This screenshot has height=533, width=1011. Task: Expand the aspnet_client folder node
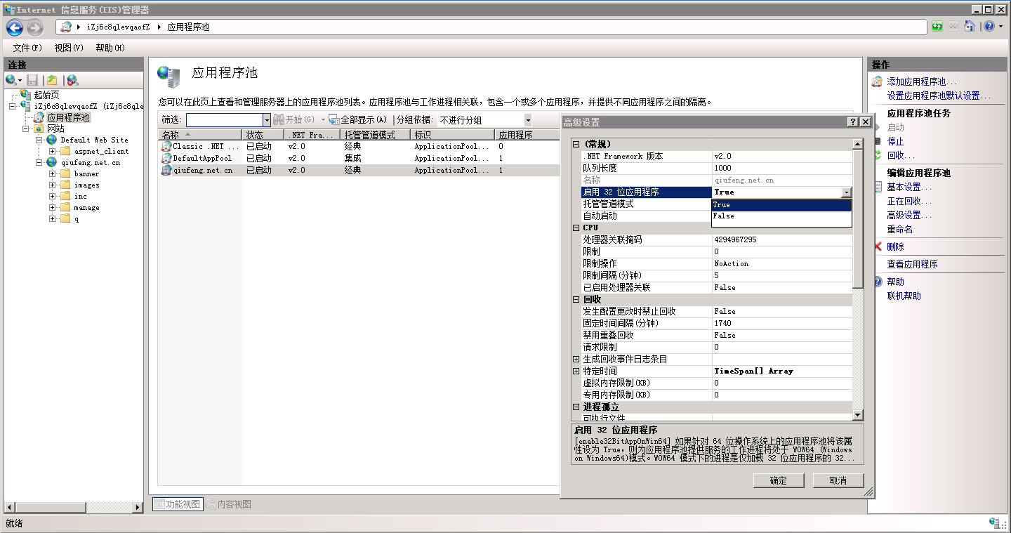point(52,151)
